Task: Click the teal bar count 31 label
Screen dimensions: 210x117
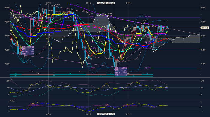Action: 133,76
